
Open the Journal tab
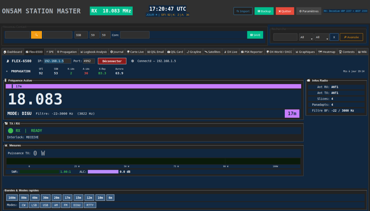pos(117,52)
